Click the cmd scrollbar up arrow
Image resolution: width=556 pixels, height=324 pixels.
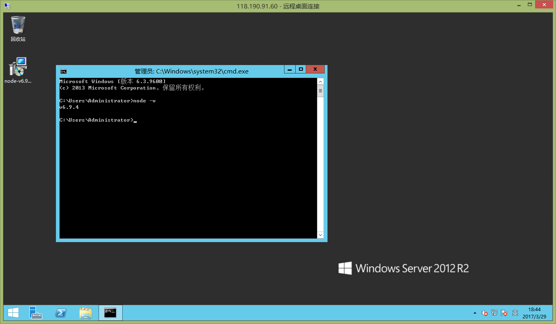pos(320,82)
